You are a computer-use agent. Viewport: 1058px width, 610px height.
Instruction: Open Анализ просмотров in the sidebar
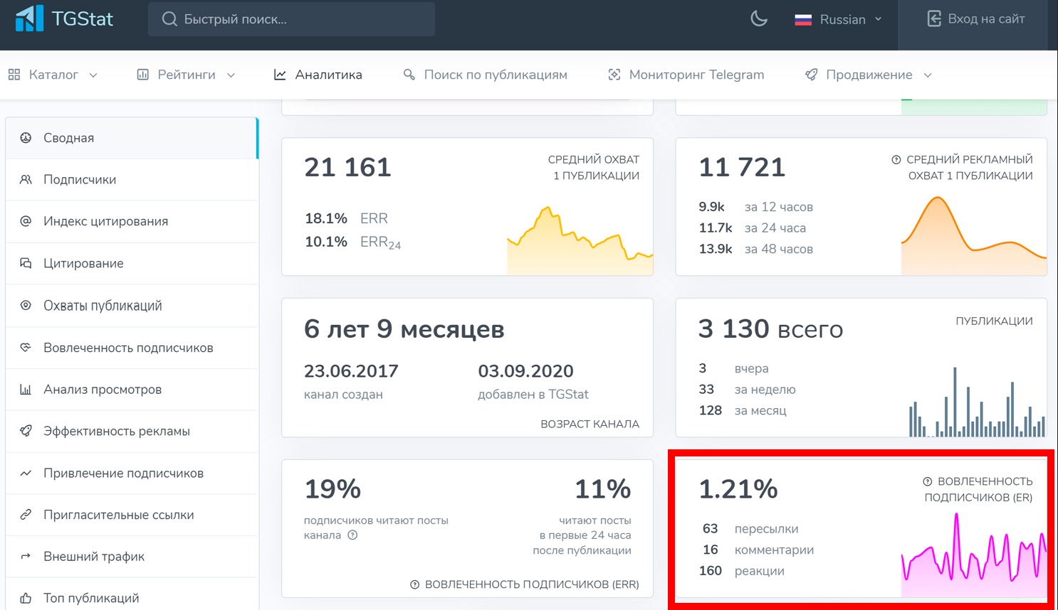click(x=132, y=390)
